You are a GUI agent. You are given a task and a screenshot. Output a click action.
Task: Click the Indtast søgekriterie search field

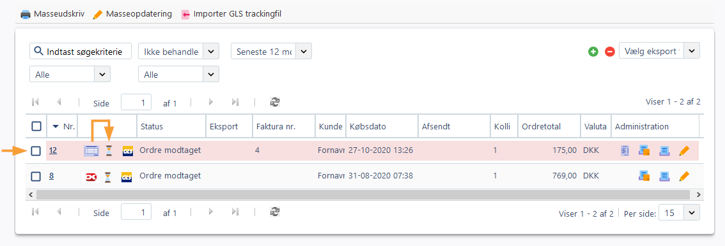click(x=81, y=52)
